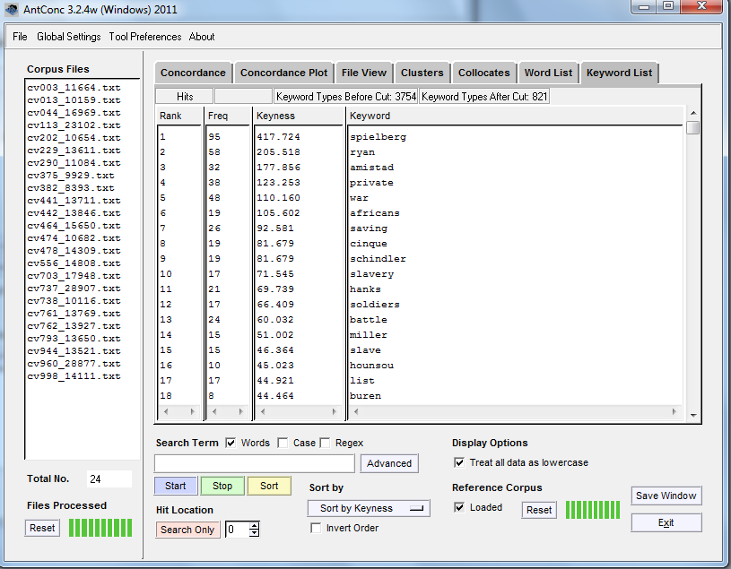
Task: Tick the Words checkbox
Action: tap(231, 443)
